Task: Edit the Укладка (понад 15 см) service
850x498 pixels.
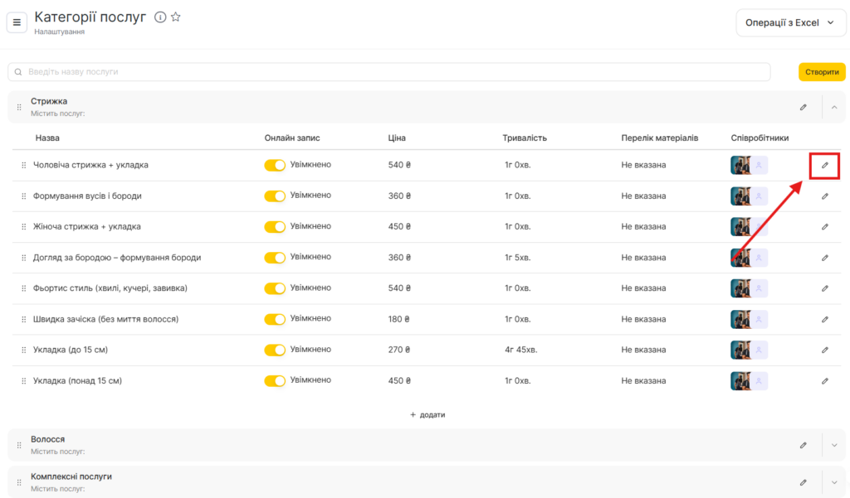Action: [x=824, y=381]
